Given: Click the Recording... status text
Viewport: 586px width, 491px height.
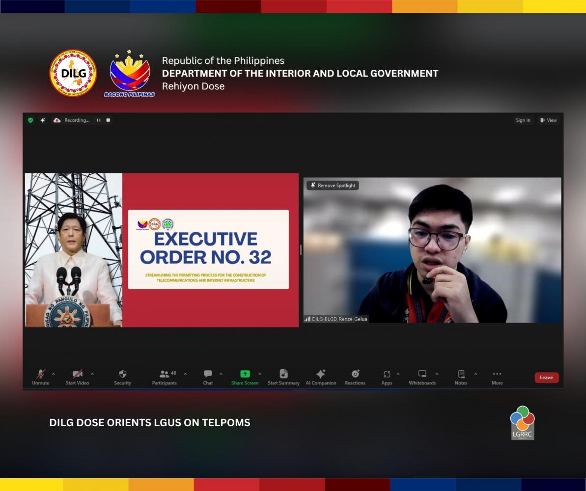Looking at the screenshot, I should 77,120.
